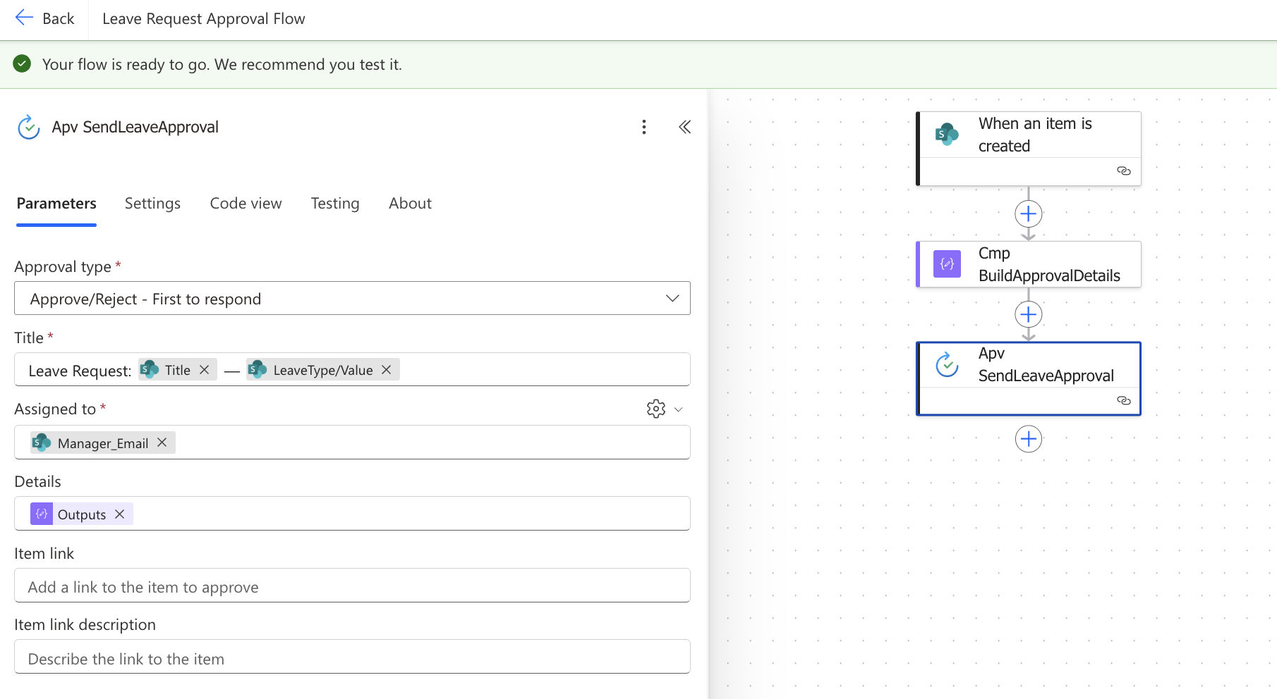
Task: Click the SharePoint icon inside the Title token
Action: point(148,369)
